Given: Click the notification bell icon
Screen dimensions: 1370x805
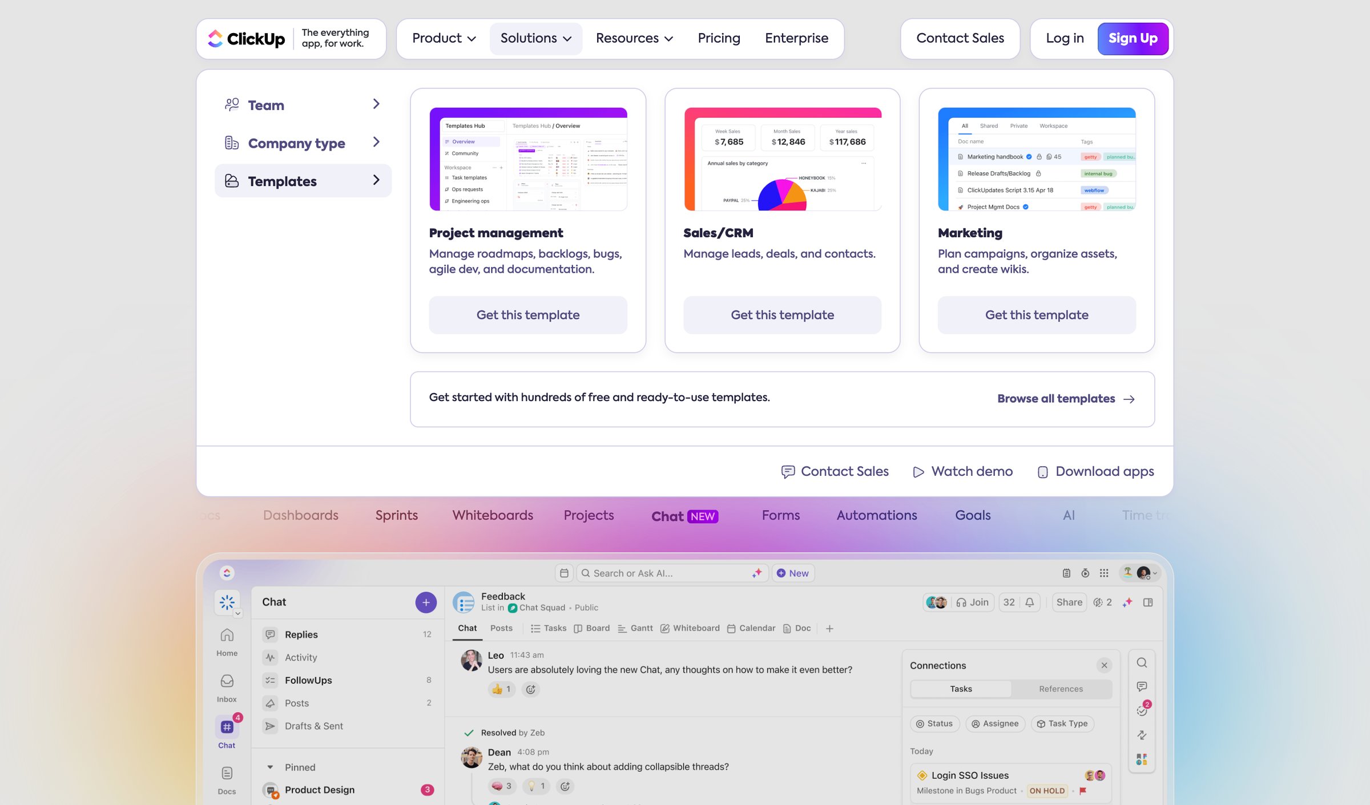Looking at the screenshot, I should coord(1030,602).
